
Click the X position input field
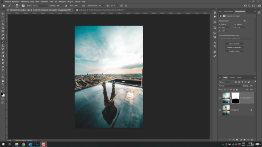pos(226,27)
